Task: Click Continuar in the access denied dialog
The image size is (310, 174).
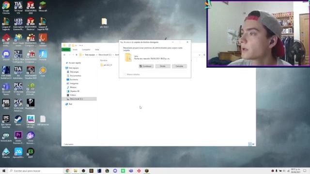Action: [x=146, y=66]
